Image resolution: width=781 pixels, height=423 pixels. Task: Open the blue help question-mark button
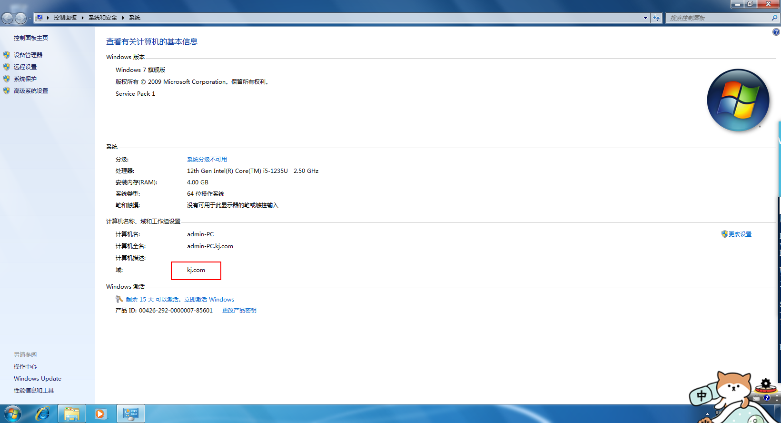pyautogui.click(x=776, y=32)
